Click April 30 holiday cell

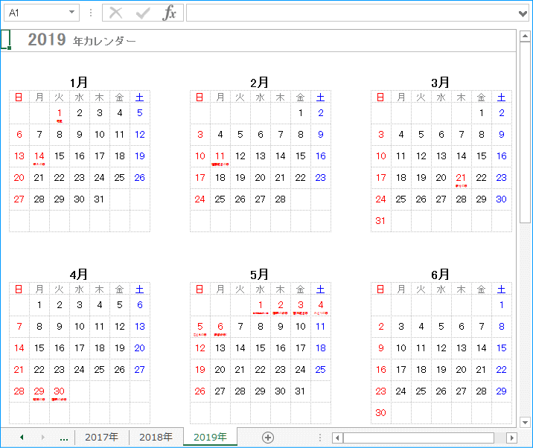[x=60, y=391]
